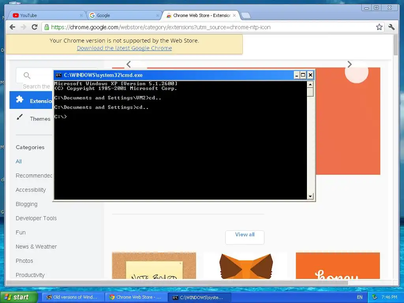The image size is (404, 303).
Task: Close the YouTube tab
Action: tap(81, 15)
